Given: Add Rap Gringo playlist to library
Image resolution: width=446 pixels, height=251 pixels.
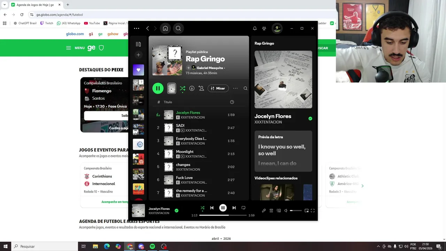Looking at the screenshot, I should [x=189, y=68].
